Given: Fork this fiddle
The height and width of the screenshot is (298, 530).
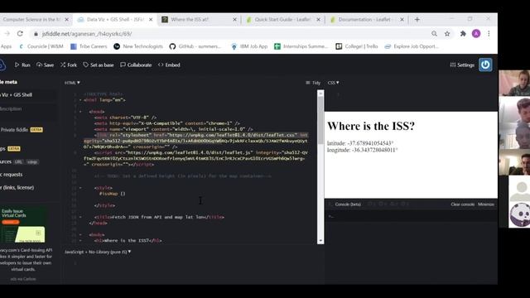Looking at the screenshot, I should (x=69, y=65).
